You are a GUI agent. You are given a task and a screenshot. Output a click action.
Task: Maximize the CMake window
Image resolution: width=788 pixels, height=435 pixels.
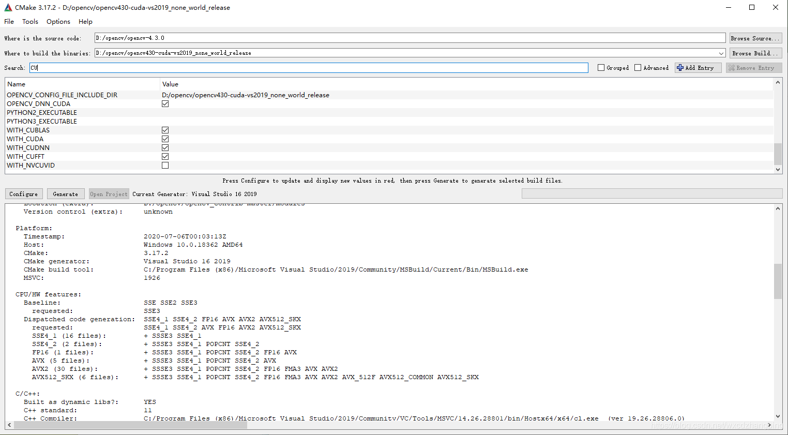click(752, 7)
